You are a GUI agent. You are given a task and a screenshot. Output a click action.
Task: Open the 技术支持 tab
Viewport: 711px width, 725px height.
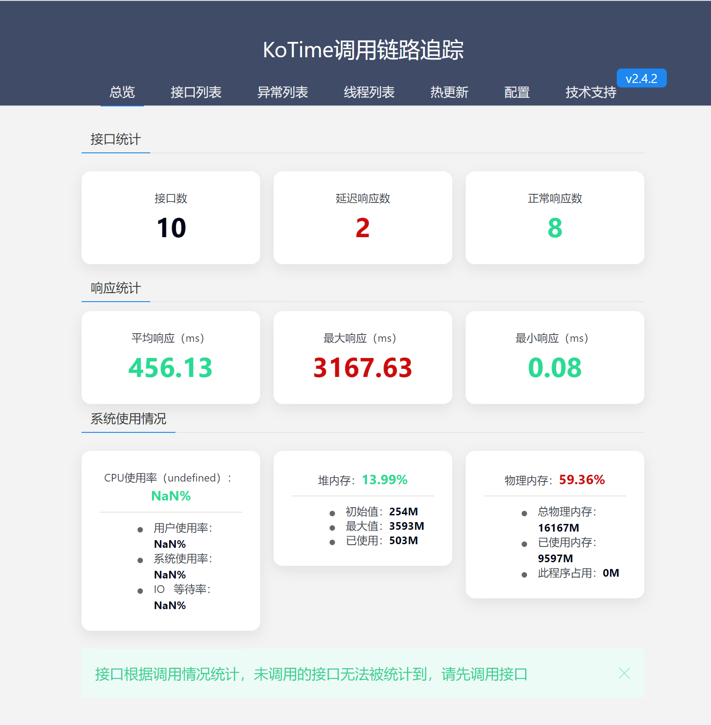591,92
